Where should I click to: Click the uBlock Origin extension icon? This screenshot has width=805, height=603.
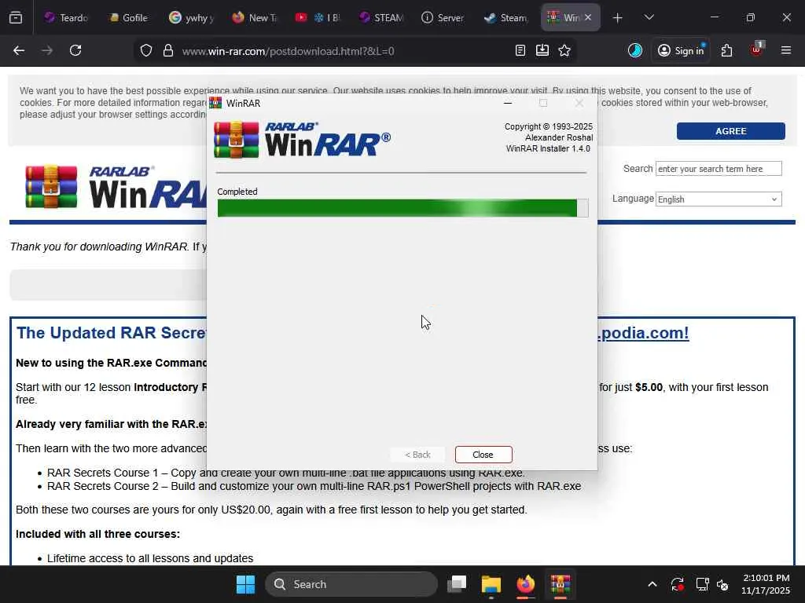pyautogui.click(x=757, y=49)
